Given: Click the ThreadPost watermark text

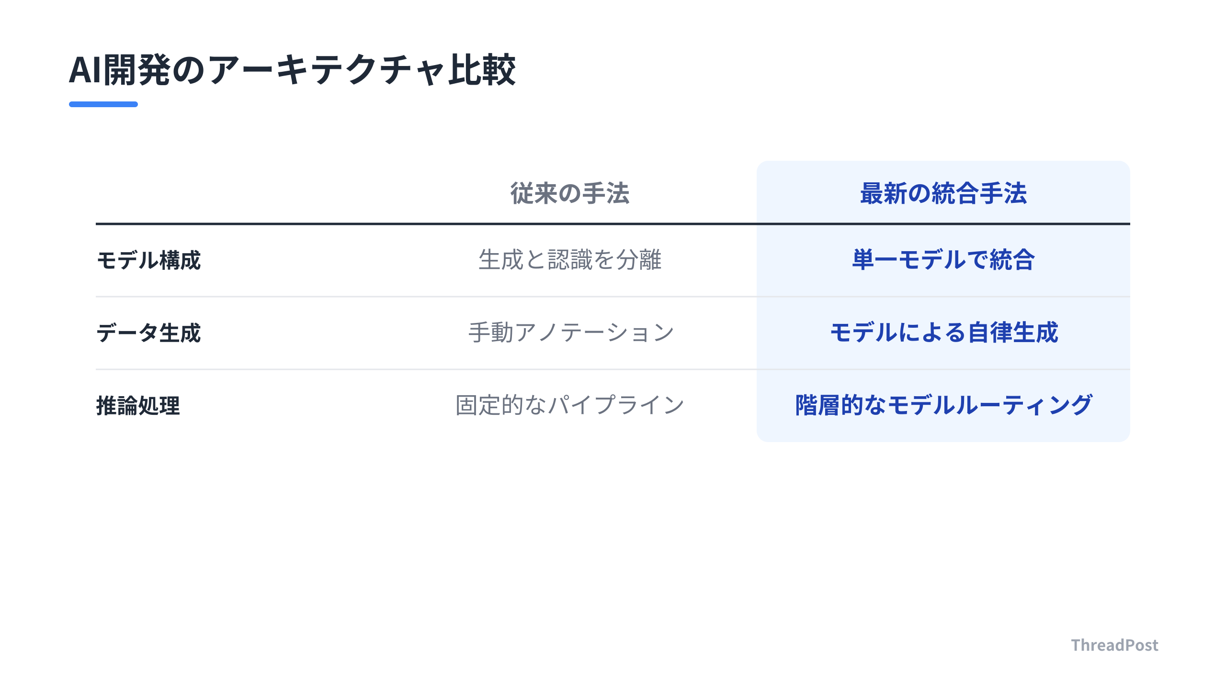Looking at the screenshot, I should click(1114, 645).
